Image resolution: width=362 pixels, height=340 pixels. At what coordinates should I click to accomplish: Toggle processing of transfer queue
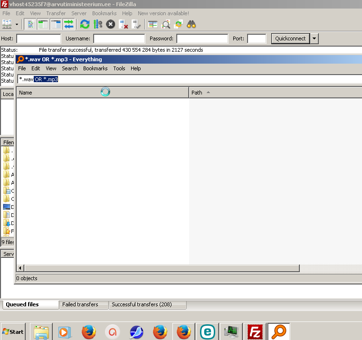[x=98, y=24]
